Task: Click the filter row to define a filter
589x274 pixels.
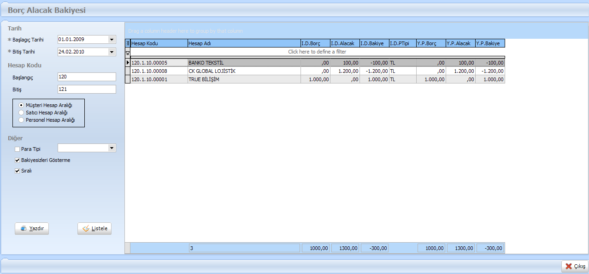Action: (x=317, y=52)
